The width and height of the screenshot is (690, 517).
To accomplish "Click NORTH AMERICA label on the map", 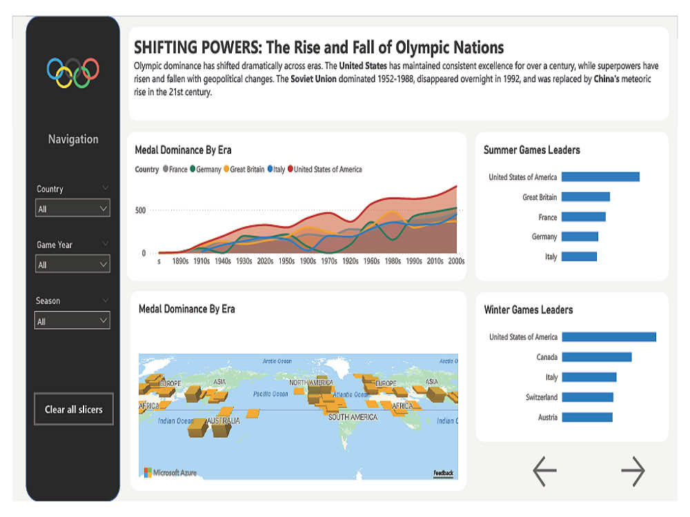I will pyautogui.click(x=310, y=383).
